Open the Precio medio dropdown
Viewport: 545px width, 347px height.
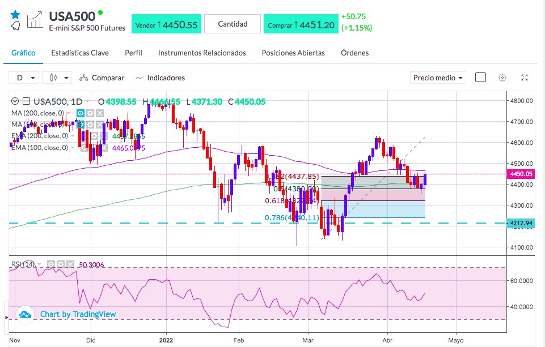point(438,78)
